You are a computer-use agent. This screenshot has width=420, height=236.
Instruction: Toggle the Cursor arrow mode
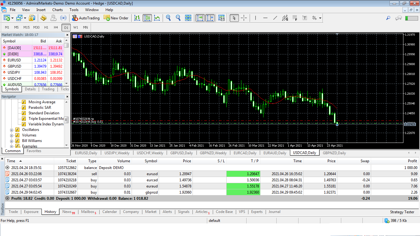pos(234,18)
